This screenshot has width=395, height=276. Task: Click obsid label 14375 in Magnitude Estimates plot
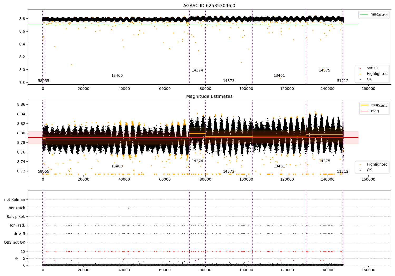324,161
